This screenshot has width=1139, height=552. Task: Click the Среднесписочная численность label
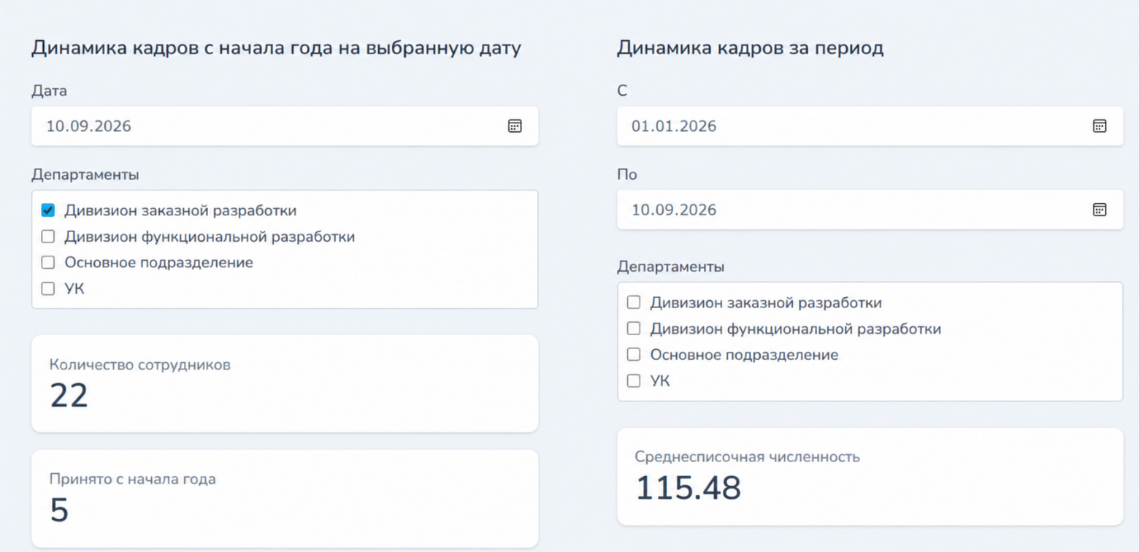748,457
